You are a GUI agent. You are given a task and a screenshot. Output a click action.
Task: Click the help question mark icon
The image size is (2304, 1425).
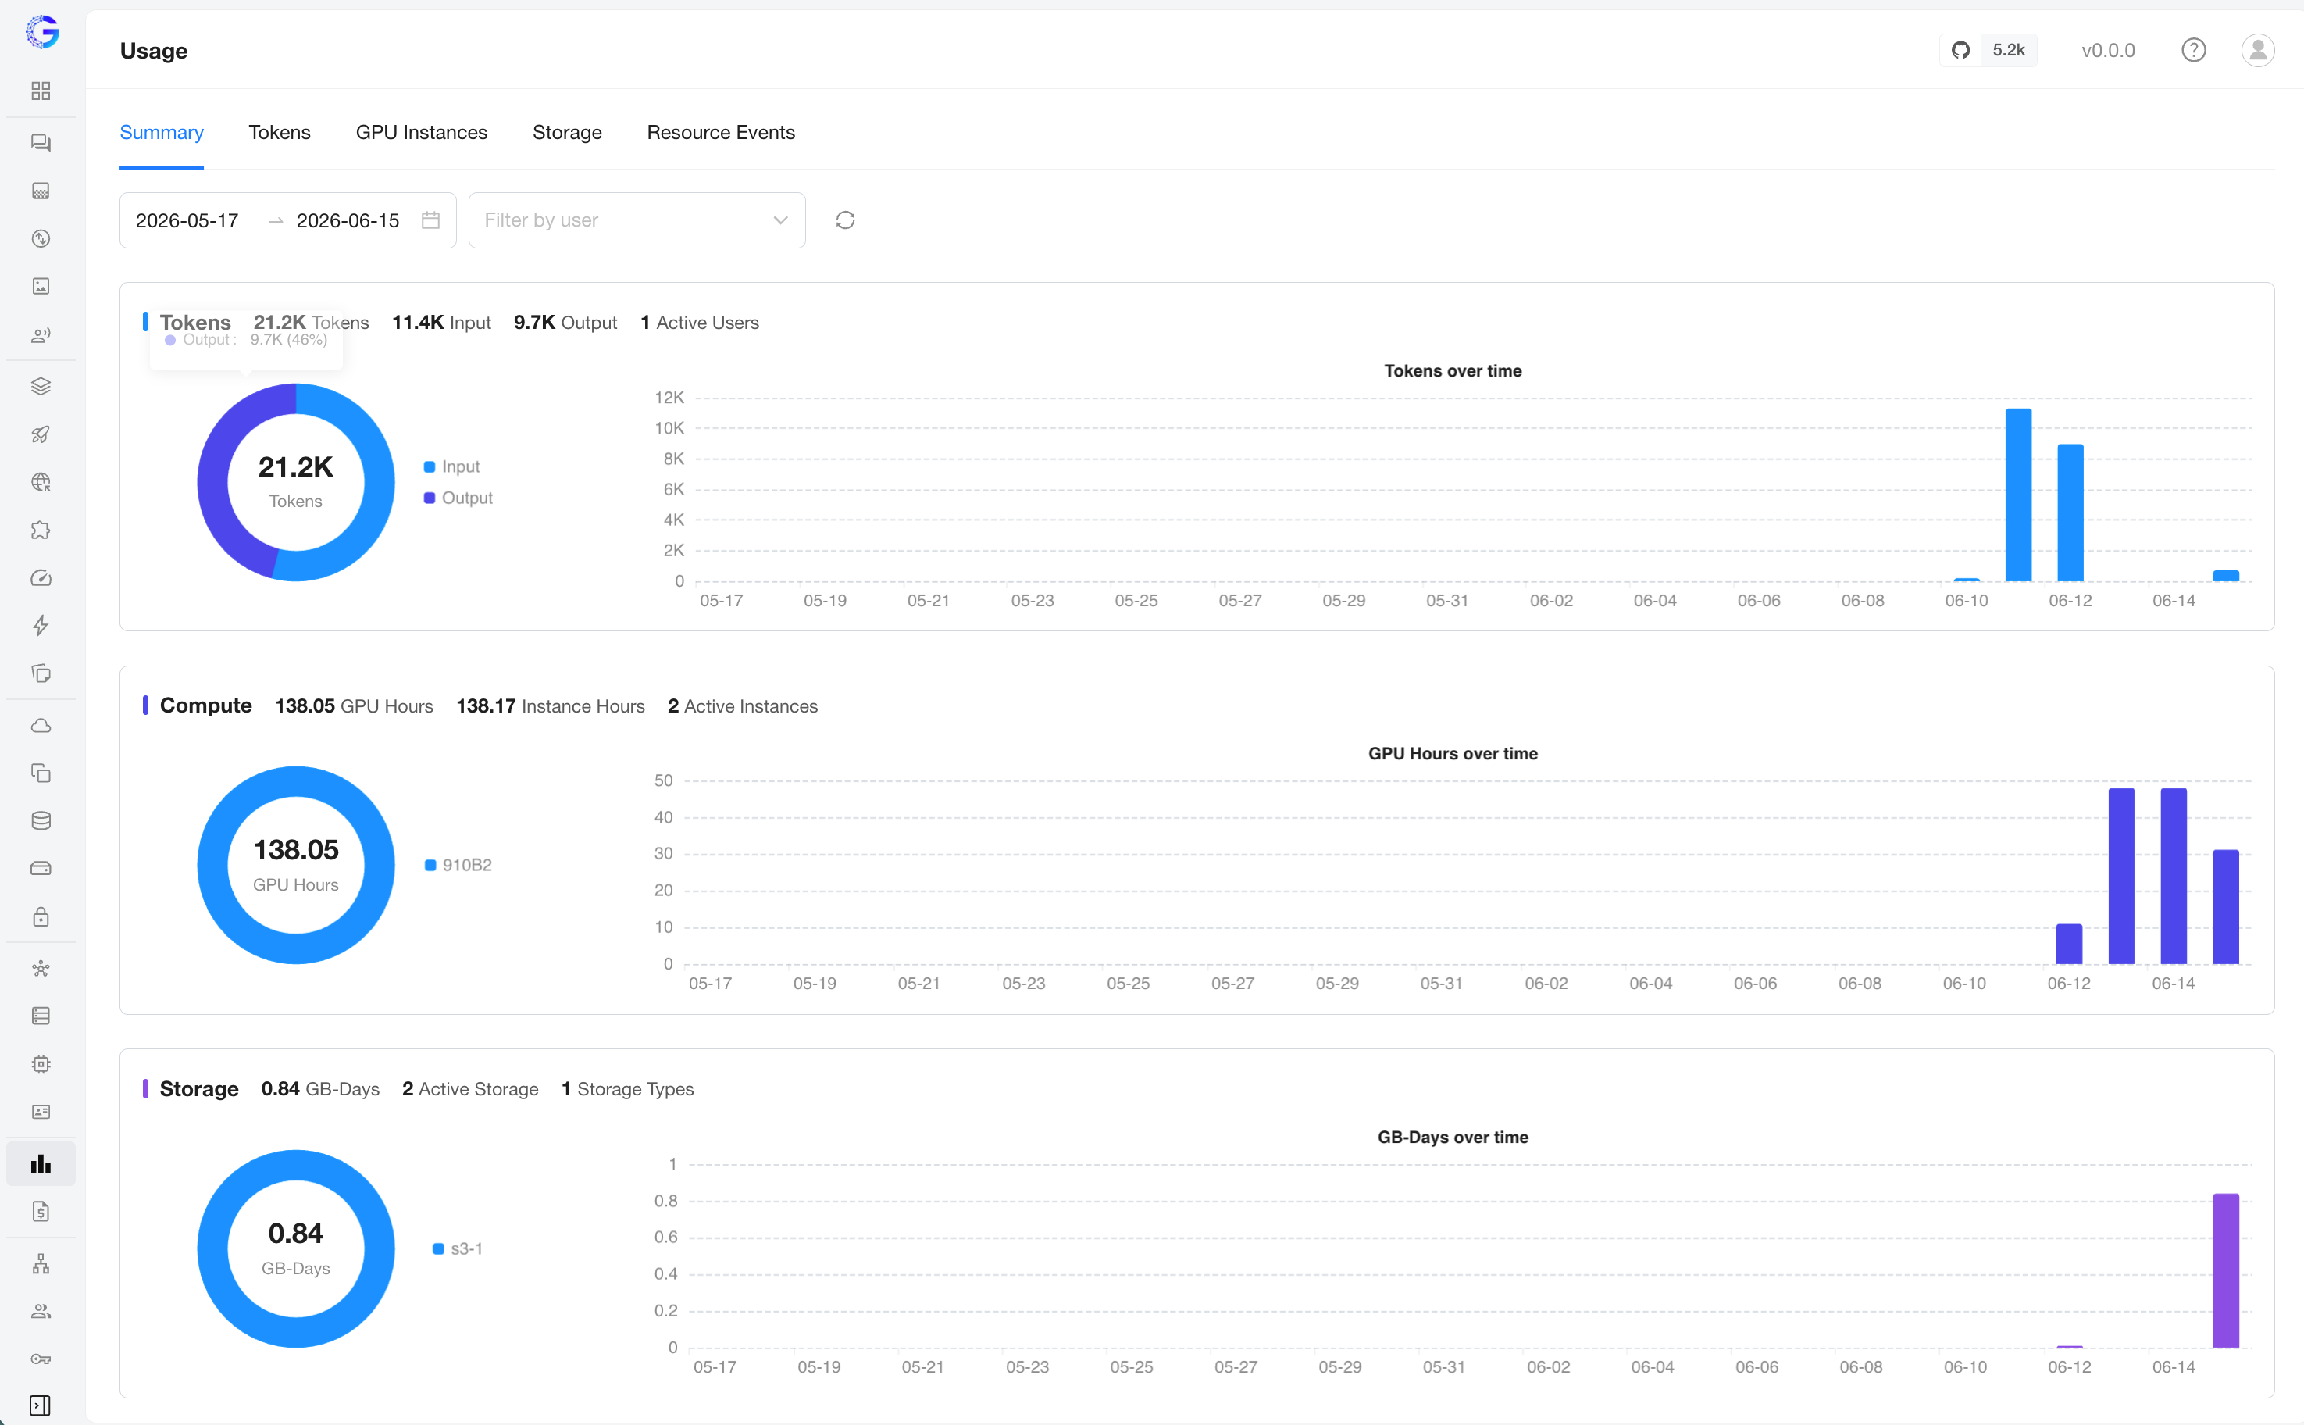point(2194,50)
